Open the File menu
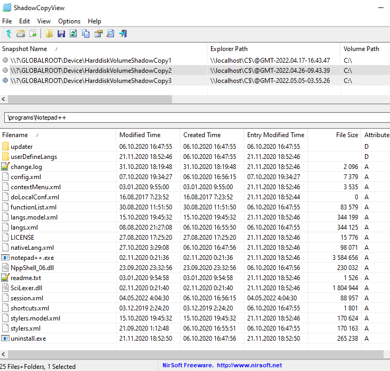This screenshot has height=371, width=390. [x=7, y=21]
